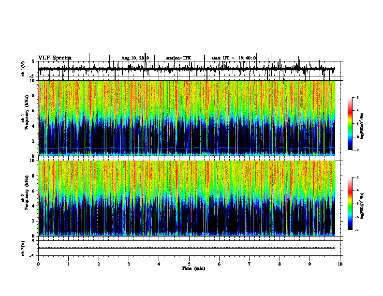The height and width of the screenshot is (296, 383).
Task: Click the "Time (min)" x-axis label
Action: 193,268
